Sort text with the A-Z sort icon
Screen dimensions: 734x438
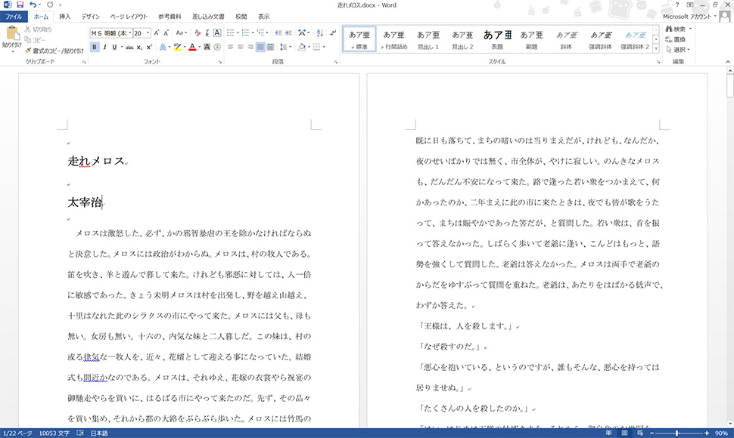tap(320, 33)
